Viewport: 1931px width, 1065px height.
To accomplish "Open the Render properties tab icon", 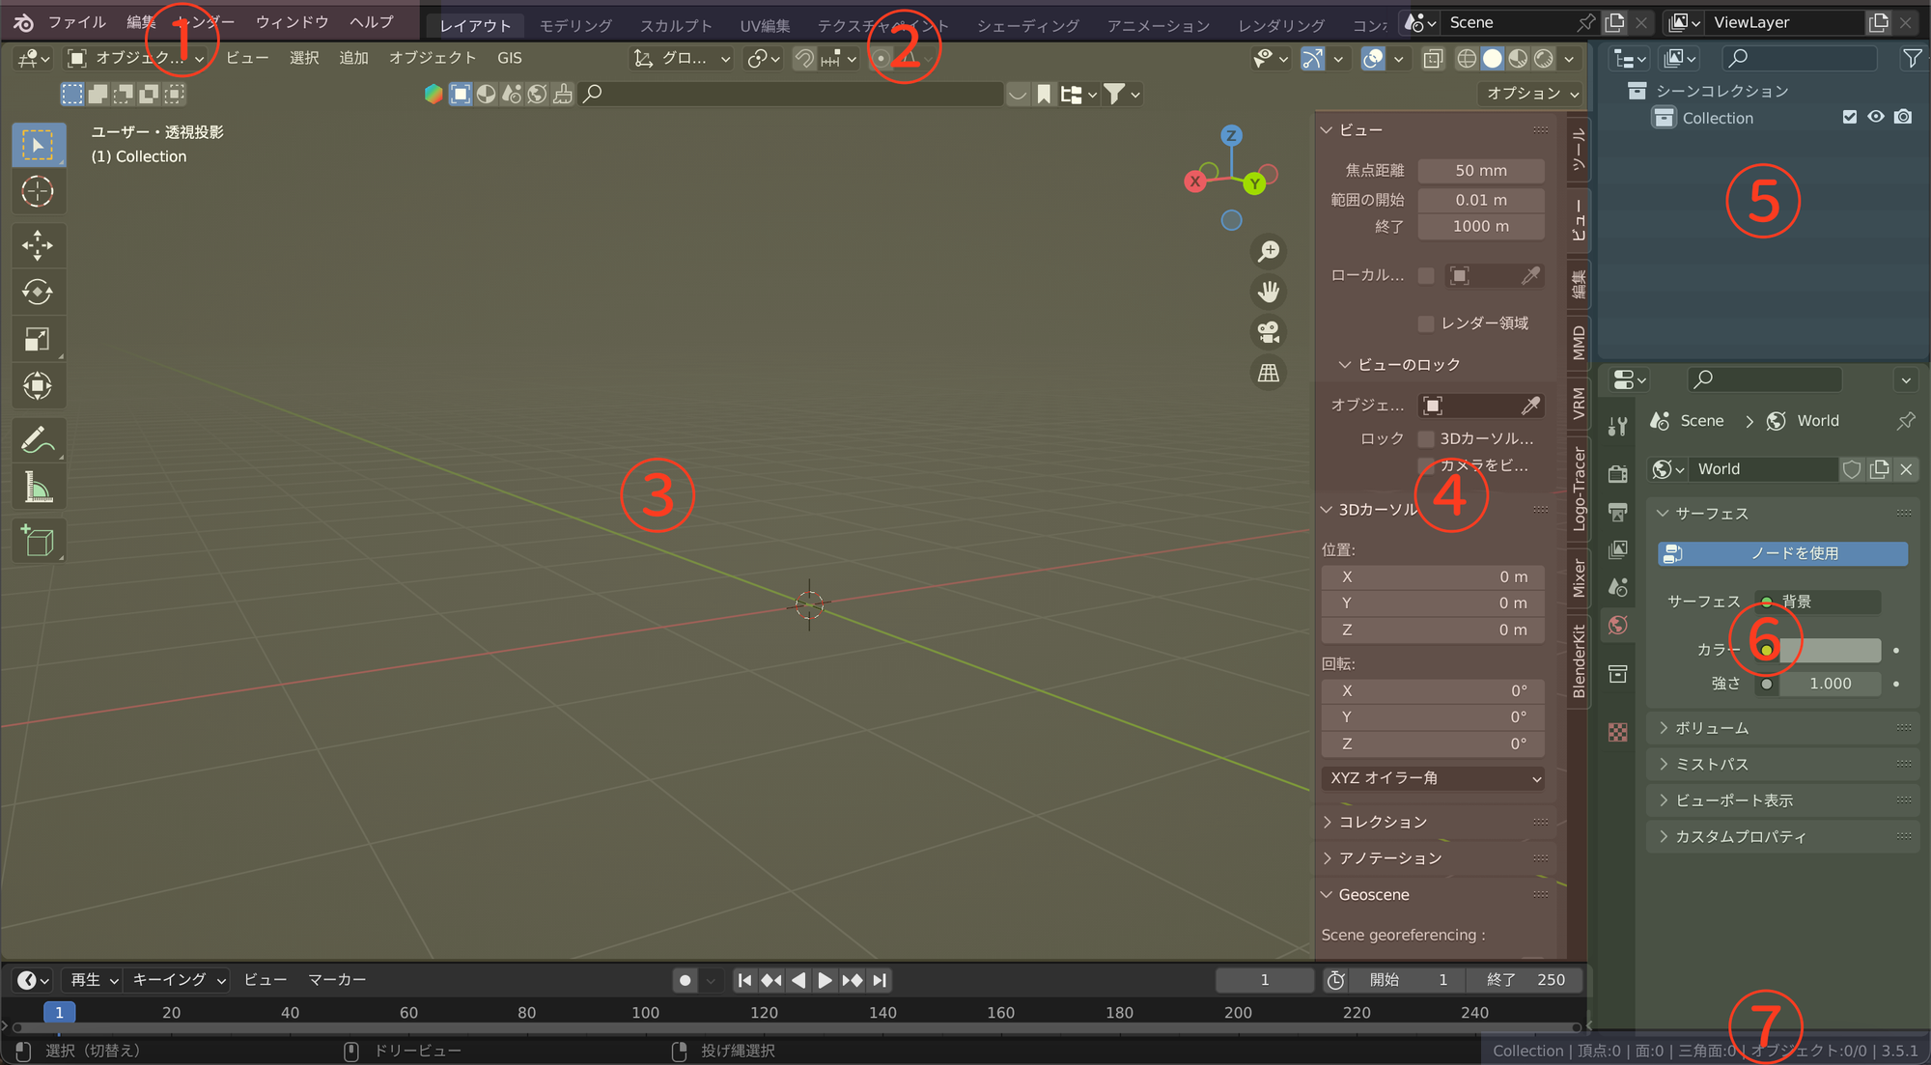I will tap(1618, 473).
